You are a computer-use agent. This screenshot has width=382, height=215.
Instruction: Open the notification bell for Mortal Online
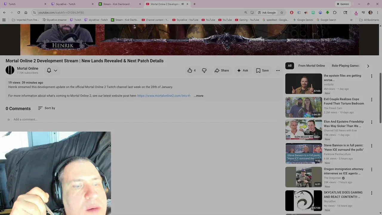[49, 70]
